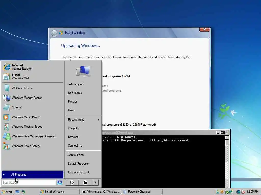261x195 pixels.
Task: Open the 'iexist is good' user folder
Action: (83, 84)
